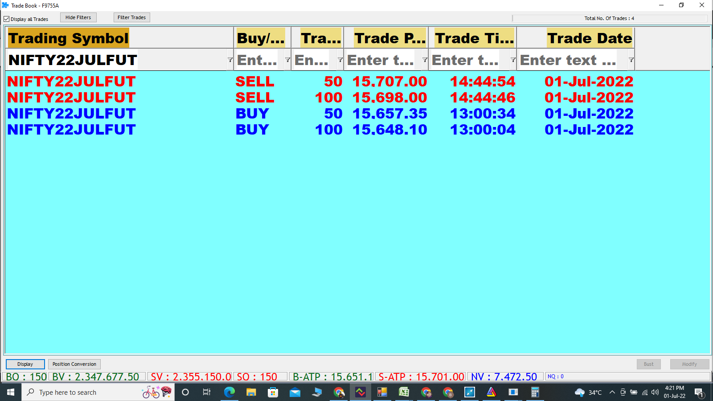Screen dimensions: 713x401
Task: Open Position Conversion
Action: pos(74,364)
